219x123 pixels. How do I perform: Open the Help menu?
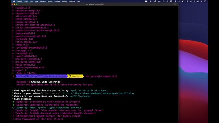(78, 1)
